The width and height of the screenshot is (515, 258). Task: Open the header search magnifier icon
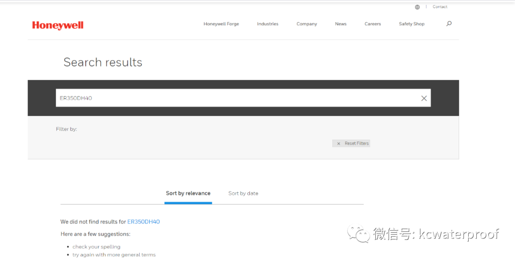(x=449, y=24)
